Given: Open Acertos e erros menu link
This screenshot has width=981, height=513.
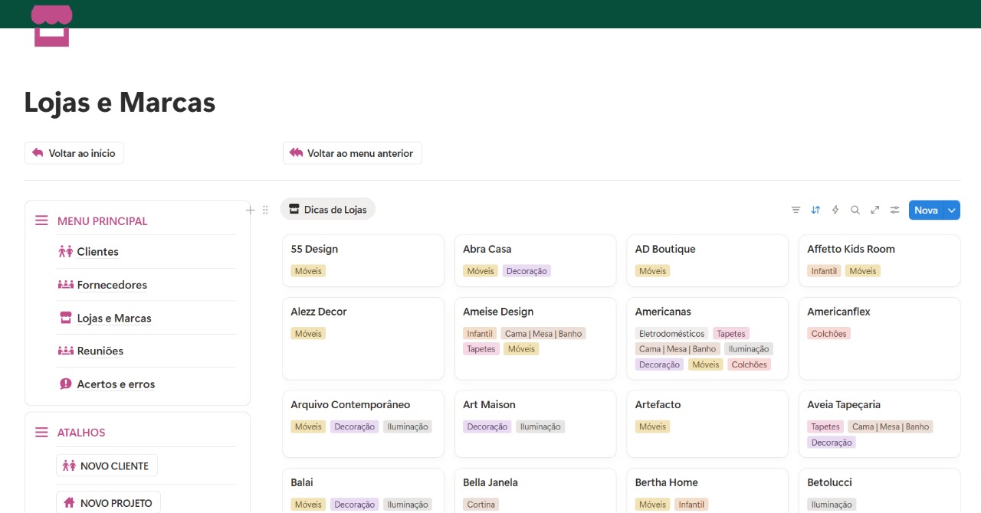Looking at the screenshot, I should (116, 384).
